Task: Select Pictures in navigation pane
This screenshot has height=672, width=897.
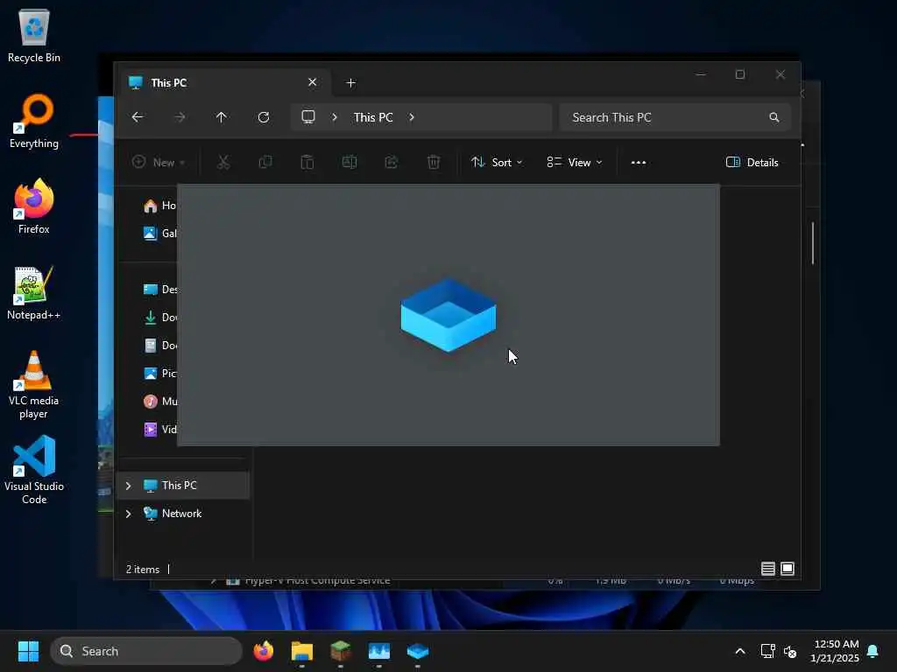Action: [159, 373]
